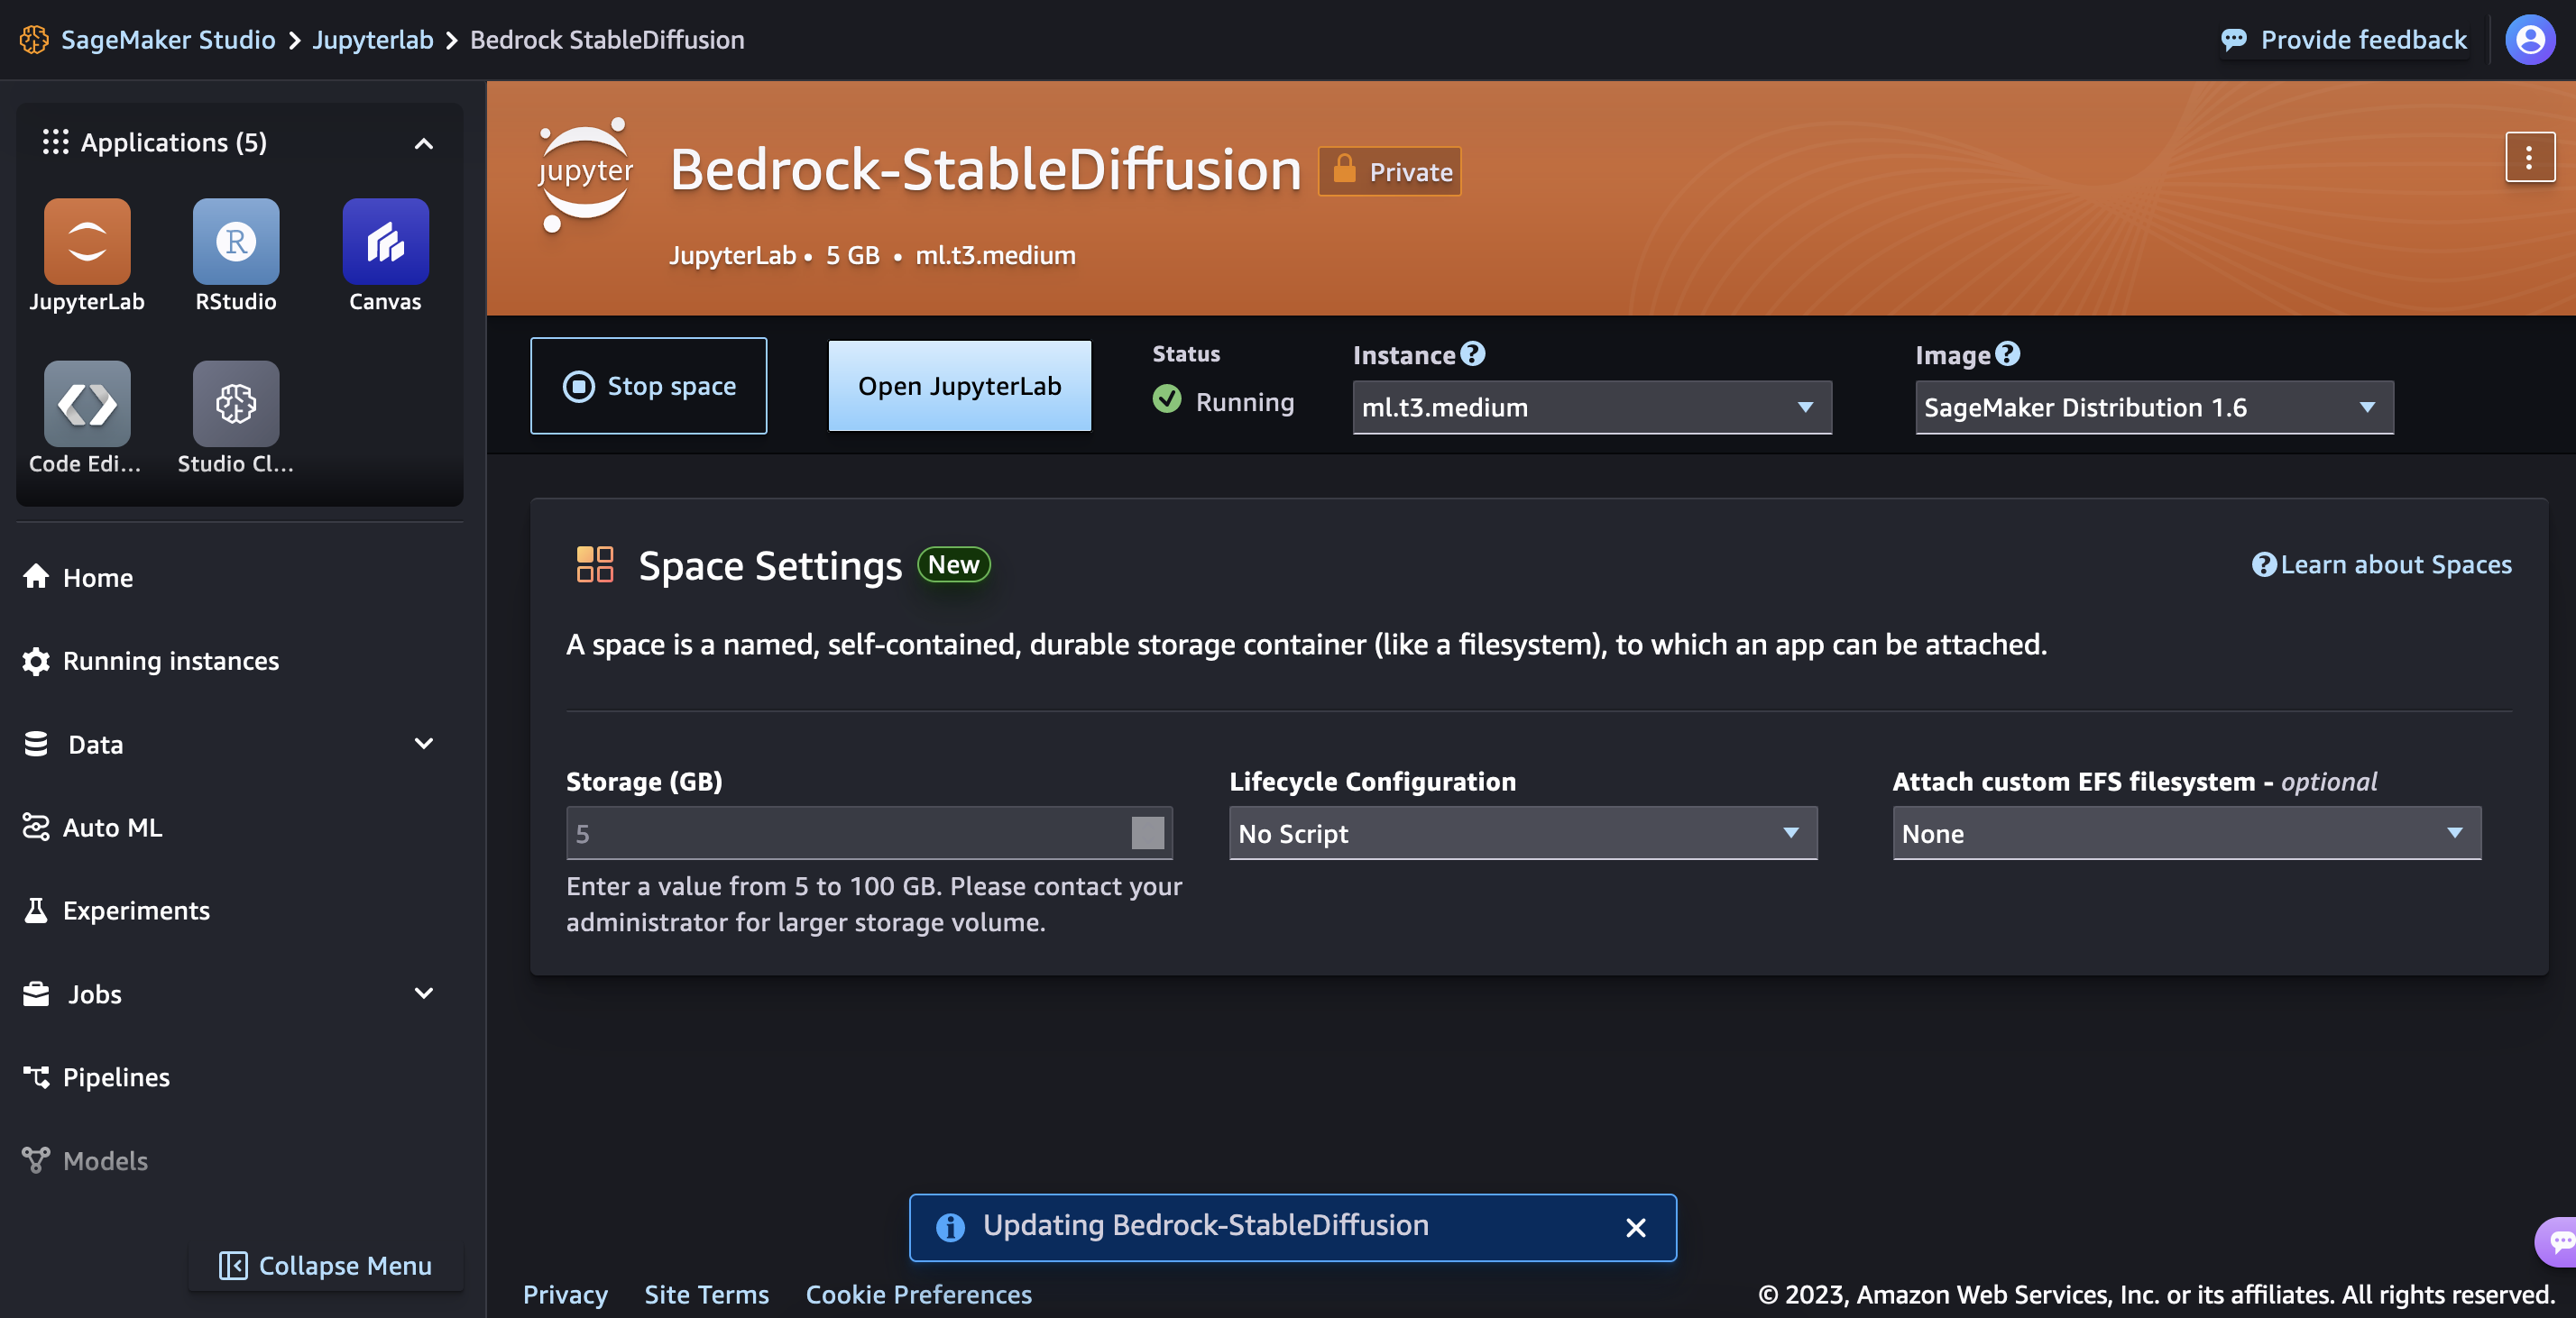Open Auto ML in the sidebar

92,828
